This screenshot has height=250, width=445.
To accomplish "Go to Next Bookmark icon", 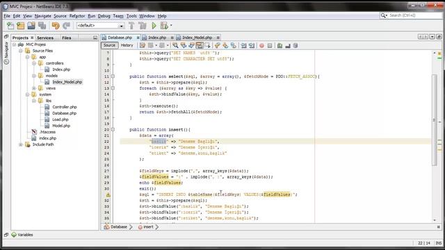I will pyautogui.click(x=225, y=45).
